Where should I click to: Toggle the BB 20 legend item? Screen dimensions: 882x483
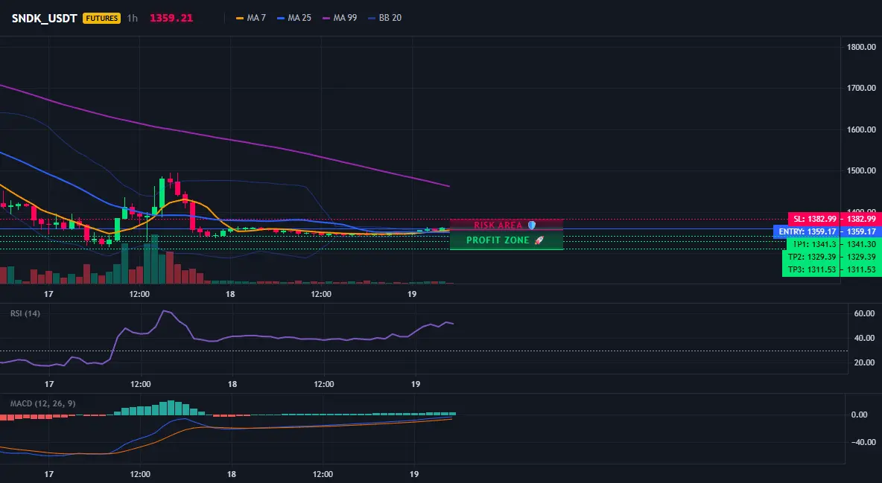[x=384, y=18]
